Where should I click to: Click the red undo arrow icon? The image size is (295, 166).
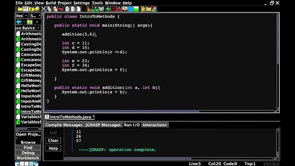60,9
